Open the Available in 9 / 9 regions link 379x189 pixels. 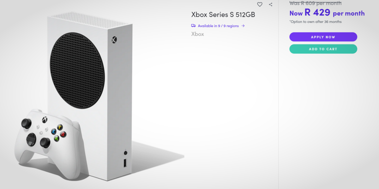[218, 26]
